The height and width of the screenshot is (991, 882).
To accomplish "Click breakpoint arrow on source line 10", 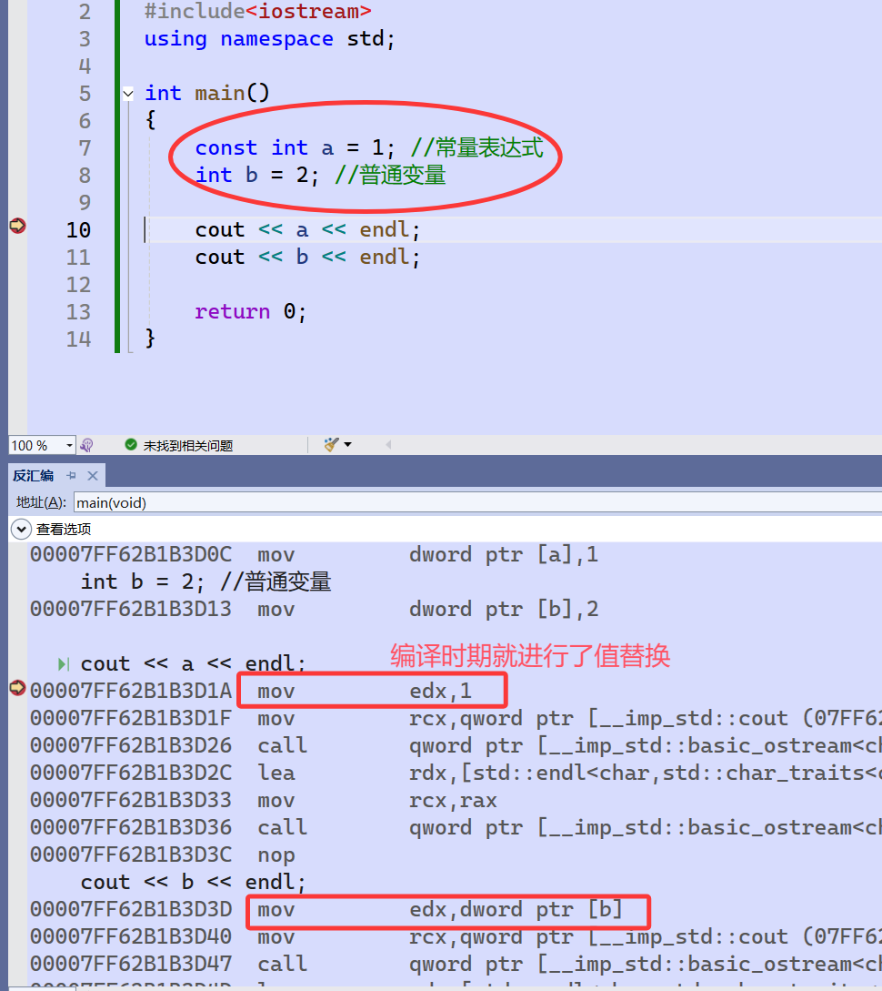I will click(17, 226).
